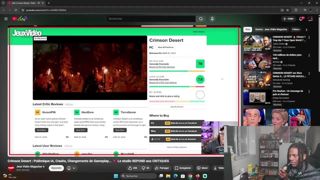This screenshot has height=180, width=320.
Task: Open options for Mrkrakotte Gaming video
Action: (x=309, y=73)
